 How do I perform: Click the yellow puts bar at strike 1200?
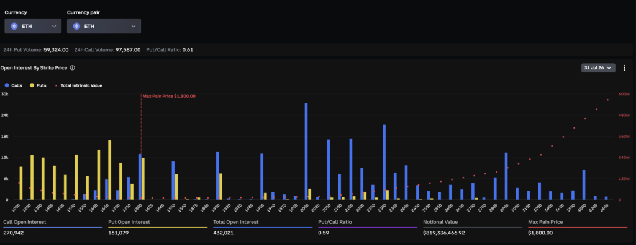click(32, 178)
